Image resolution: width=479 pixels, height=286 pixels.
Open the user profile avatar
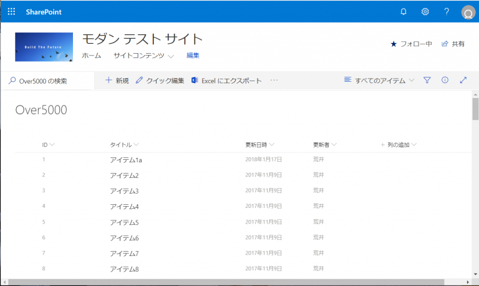[468, 12]
